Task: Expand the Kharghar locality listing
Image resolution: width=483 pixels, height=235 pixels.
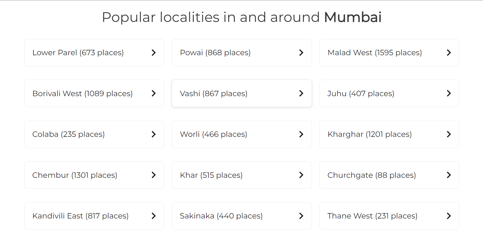Action: coord(389,134)
